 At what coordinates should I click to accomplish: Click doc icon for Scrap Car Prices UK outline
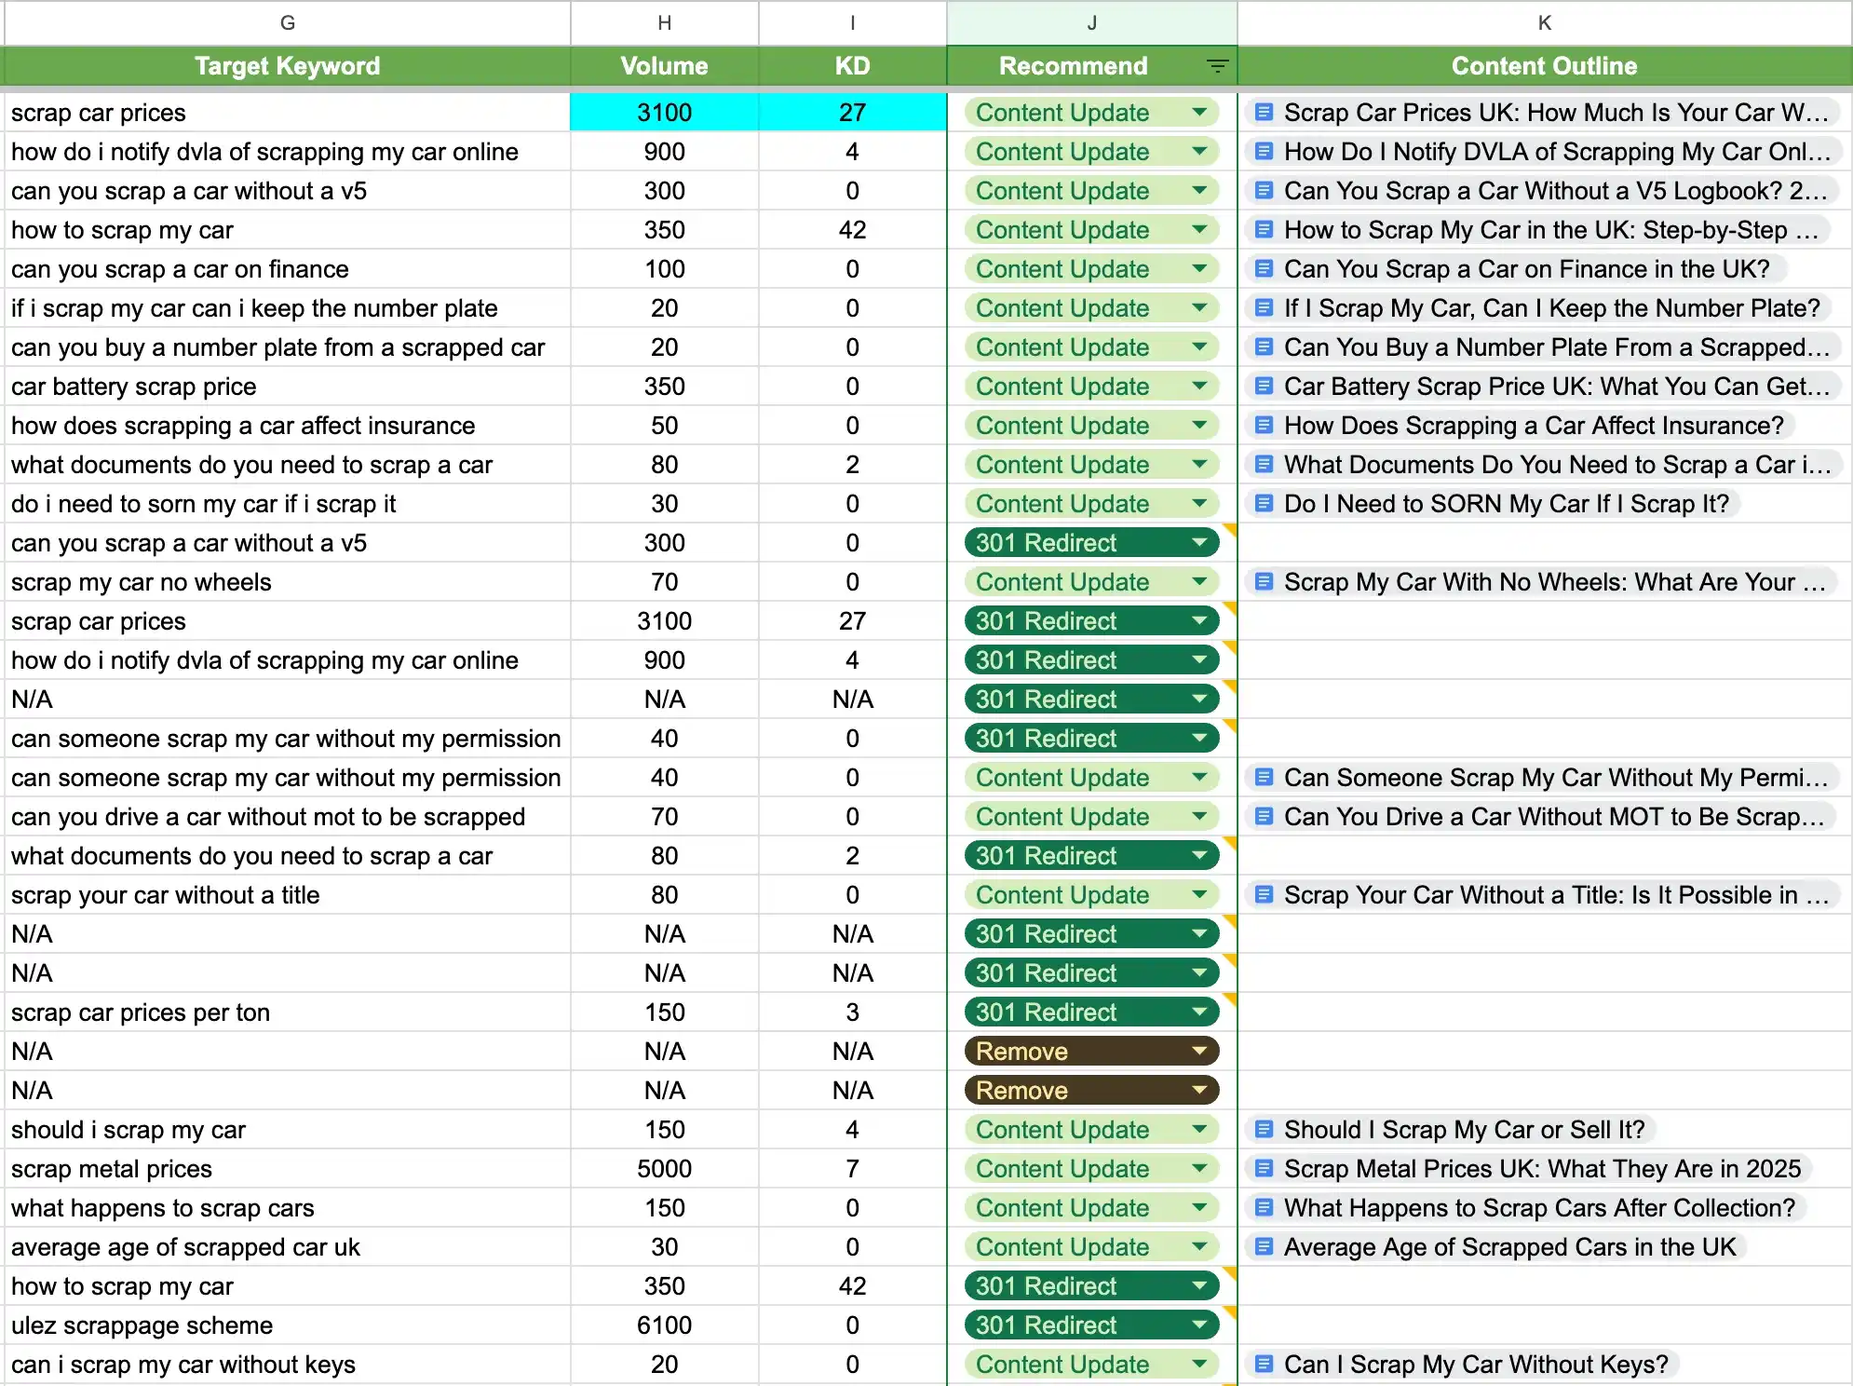1264,113
